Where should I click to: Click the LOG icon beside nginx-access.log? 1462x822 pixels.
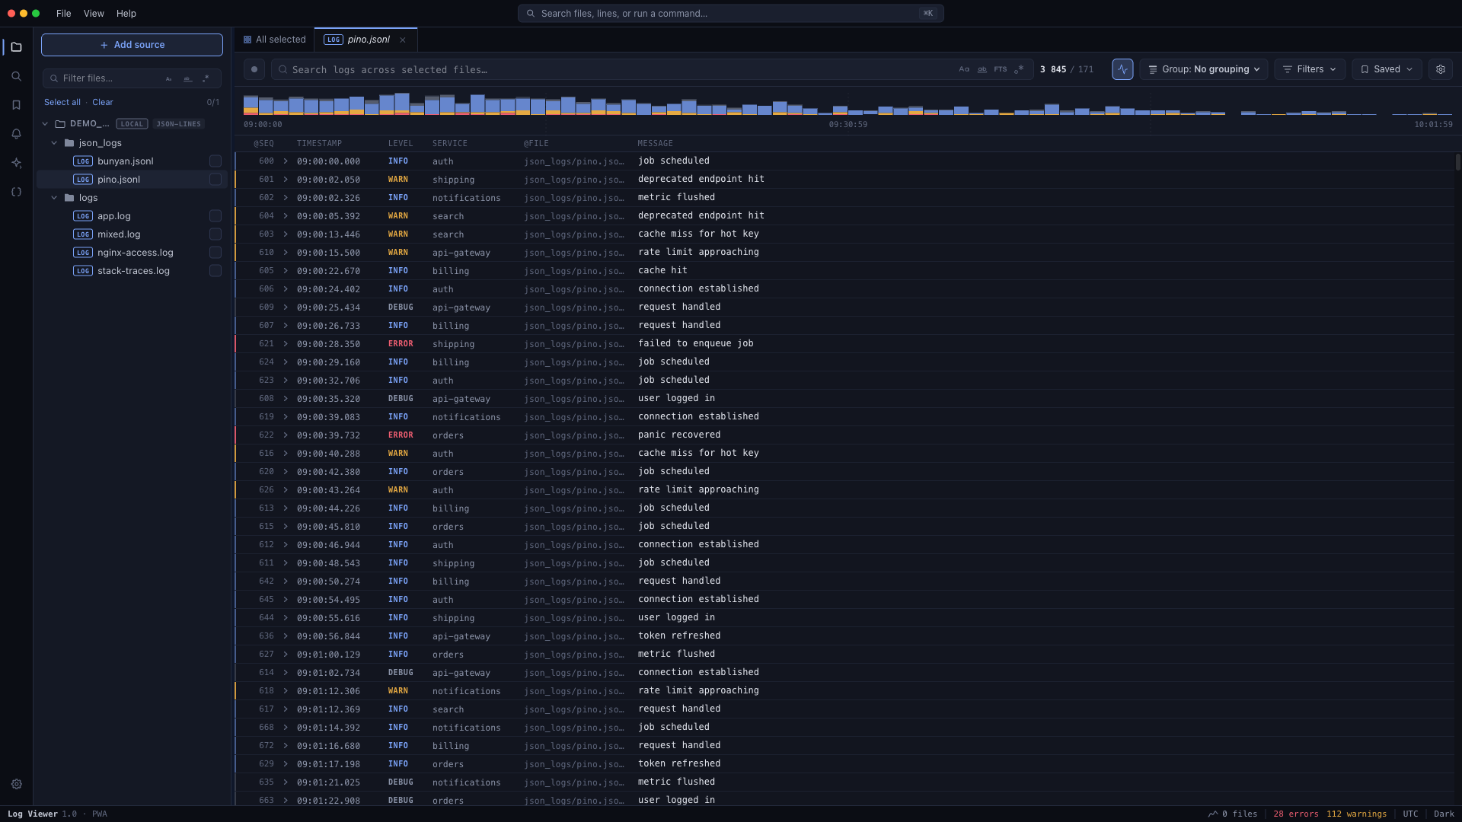[x=83, y=253]
